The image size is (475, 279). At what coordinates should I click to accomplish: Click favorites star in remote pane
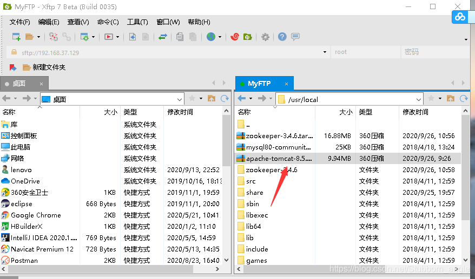click(431, 99)
